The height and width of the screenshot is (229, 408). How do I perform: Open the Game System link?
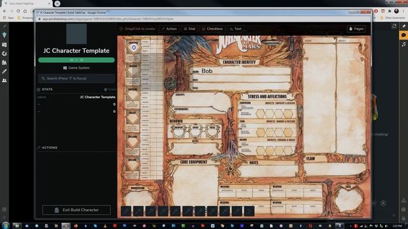(76, 68)
